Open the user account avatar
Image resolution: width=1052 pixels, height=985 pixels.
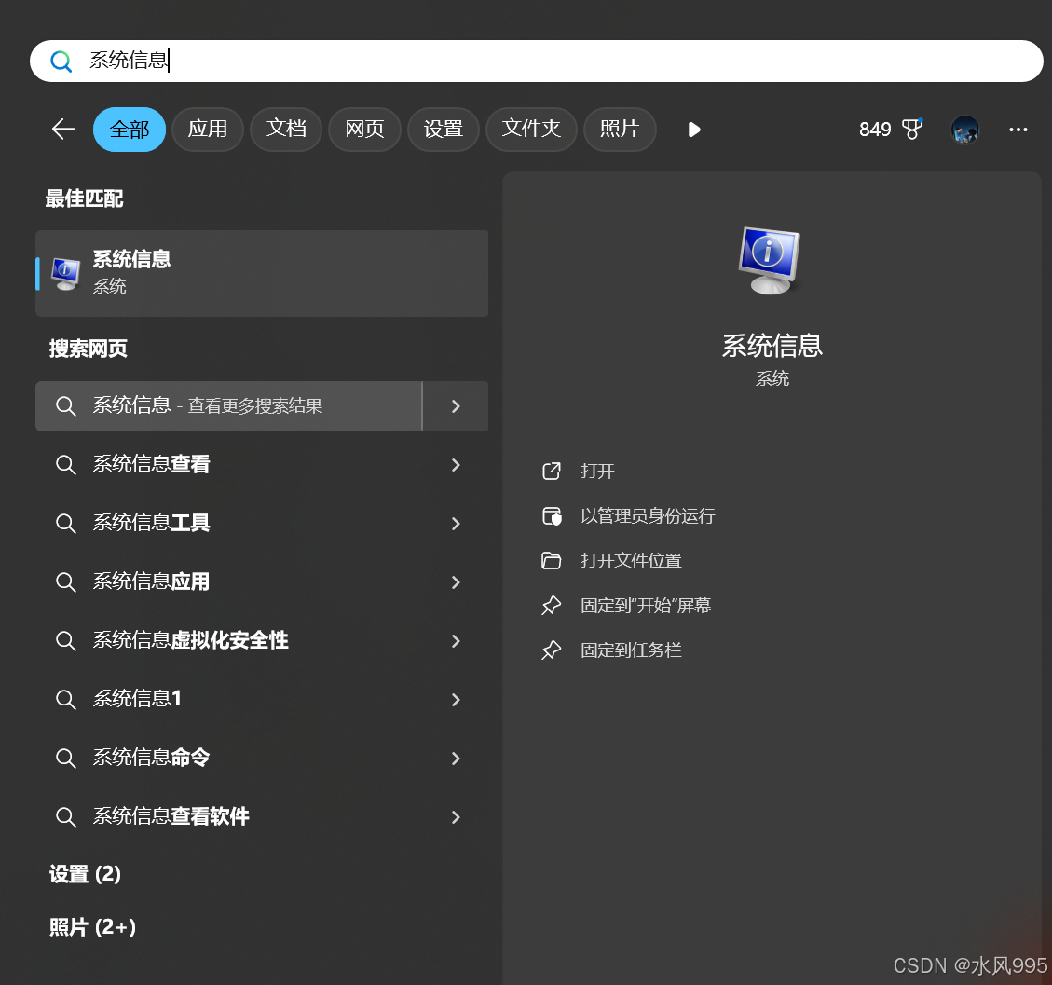pos(964,130)
